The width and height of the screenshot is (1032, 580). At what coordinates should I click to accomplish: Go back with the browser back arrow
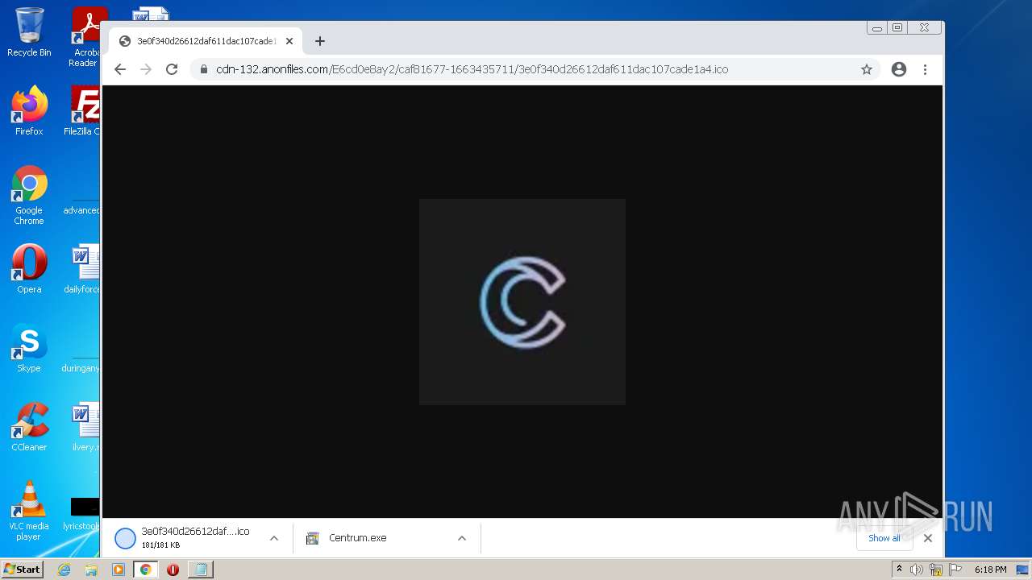[x=120, y=69]
